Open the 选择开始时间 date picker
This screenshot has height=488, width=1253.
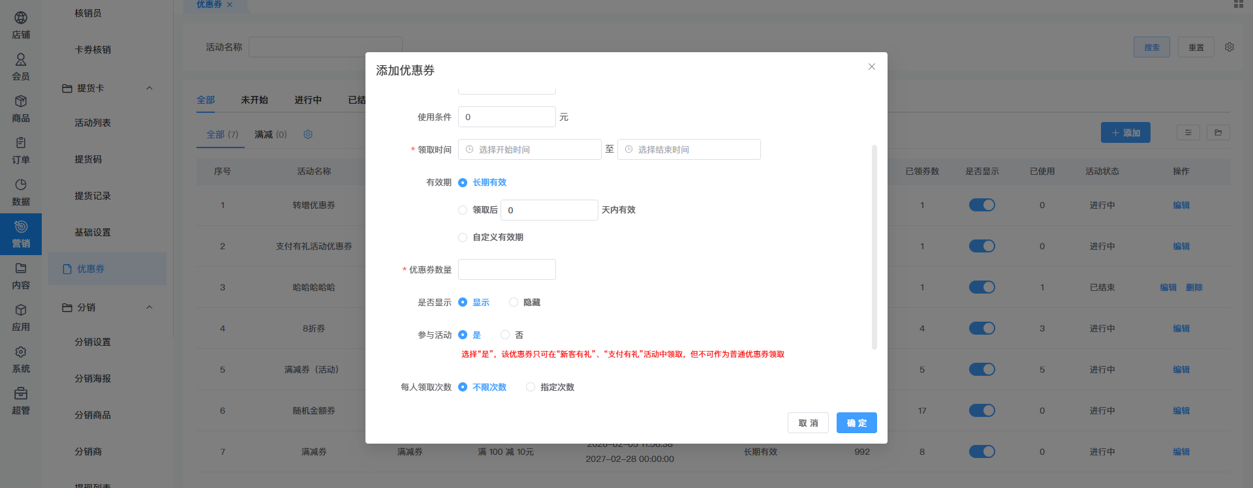(x=530, y=149)
